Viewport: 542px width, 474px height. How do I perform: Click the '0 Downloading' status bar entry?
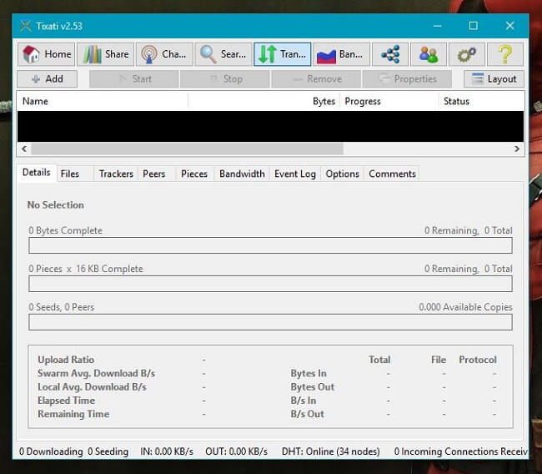tap(51, 451)
